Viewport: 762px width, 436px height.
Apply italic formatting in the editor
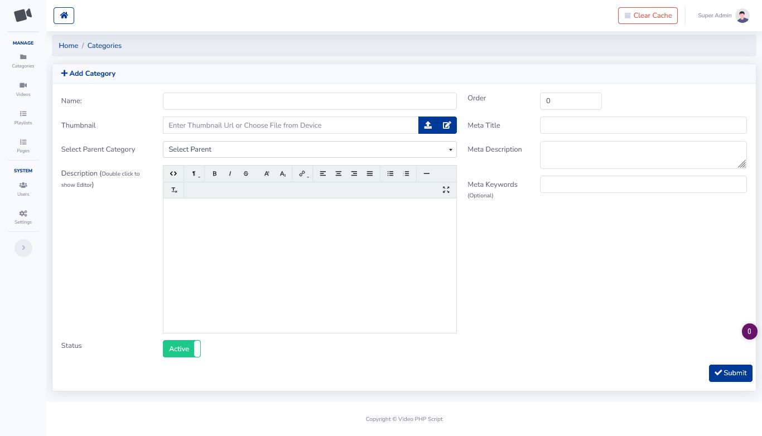[230, 174]
